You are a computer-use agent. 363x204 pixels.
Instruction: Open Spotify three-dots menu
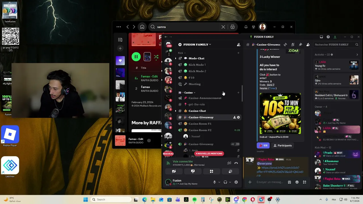tap(119, 27)
